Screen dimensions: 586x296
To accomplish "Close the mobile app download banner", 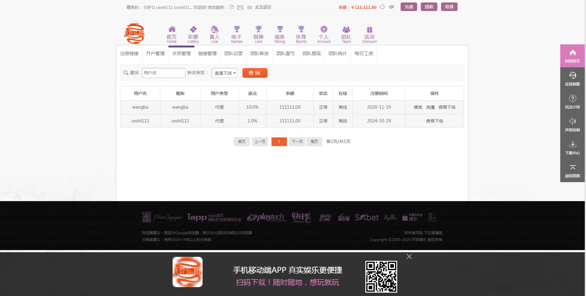I will [409, 257].
